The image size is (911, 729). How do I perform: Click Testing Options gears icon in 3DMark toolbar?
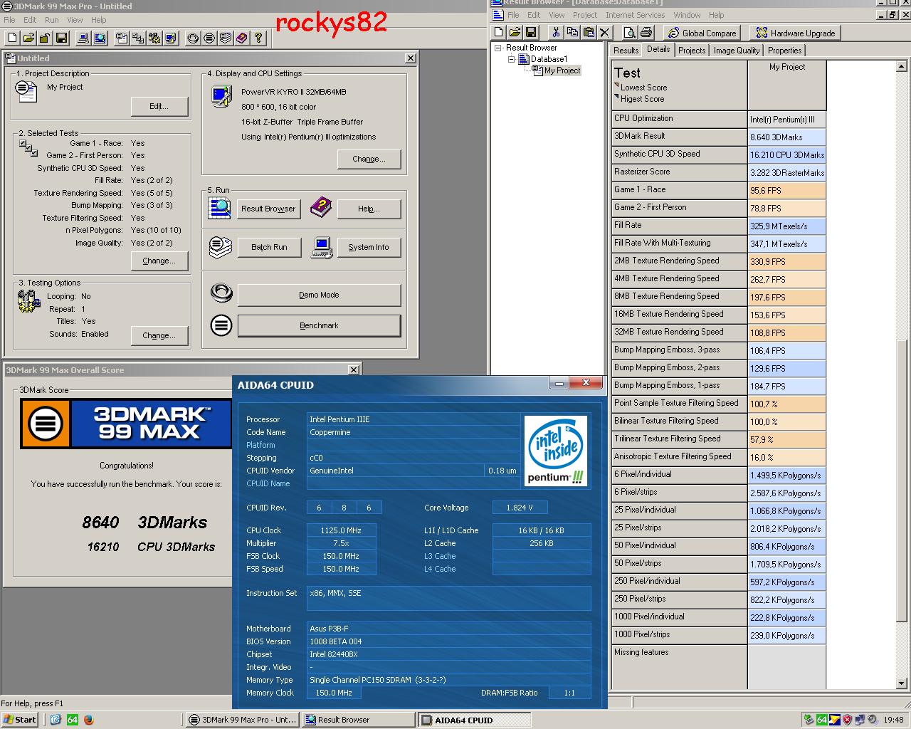(x=154, y=38)
